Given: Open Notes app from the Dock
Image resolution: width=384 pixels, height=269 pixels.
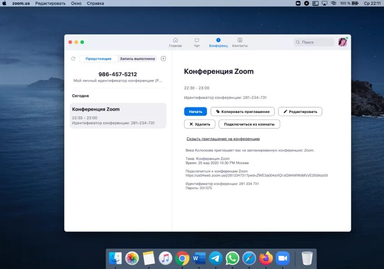Looking at the screenshot, I should point(149,258).
